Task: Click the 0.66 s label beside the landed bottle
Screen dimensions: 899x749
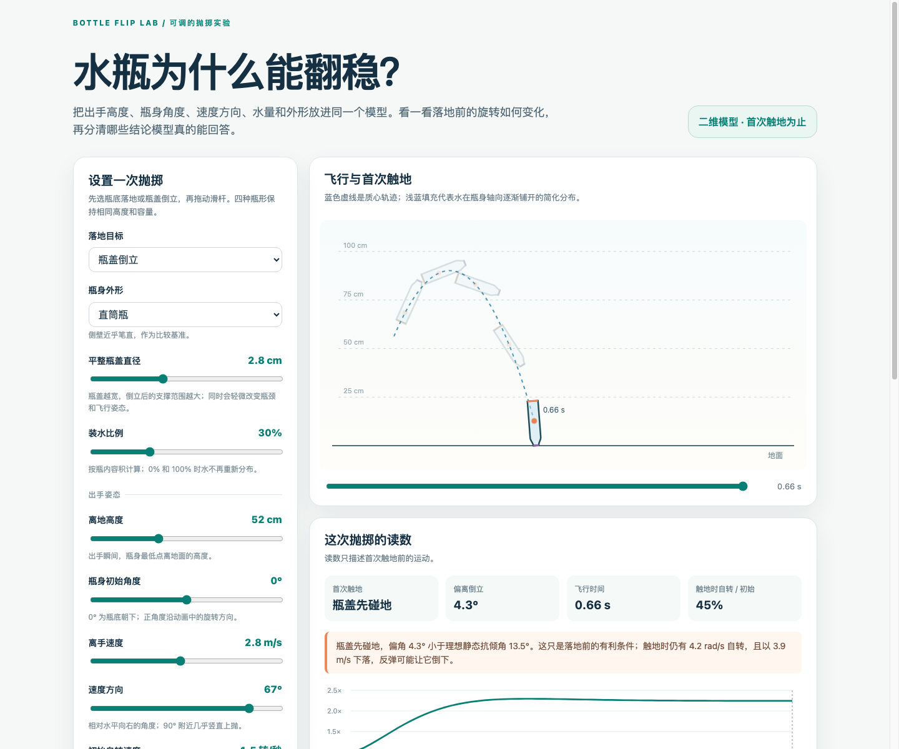Action: 554,410
